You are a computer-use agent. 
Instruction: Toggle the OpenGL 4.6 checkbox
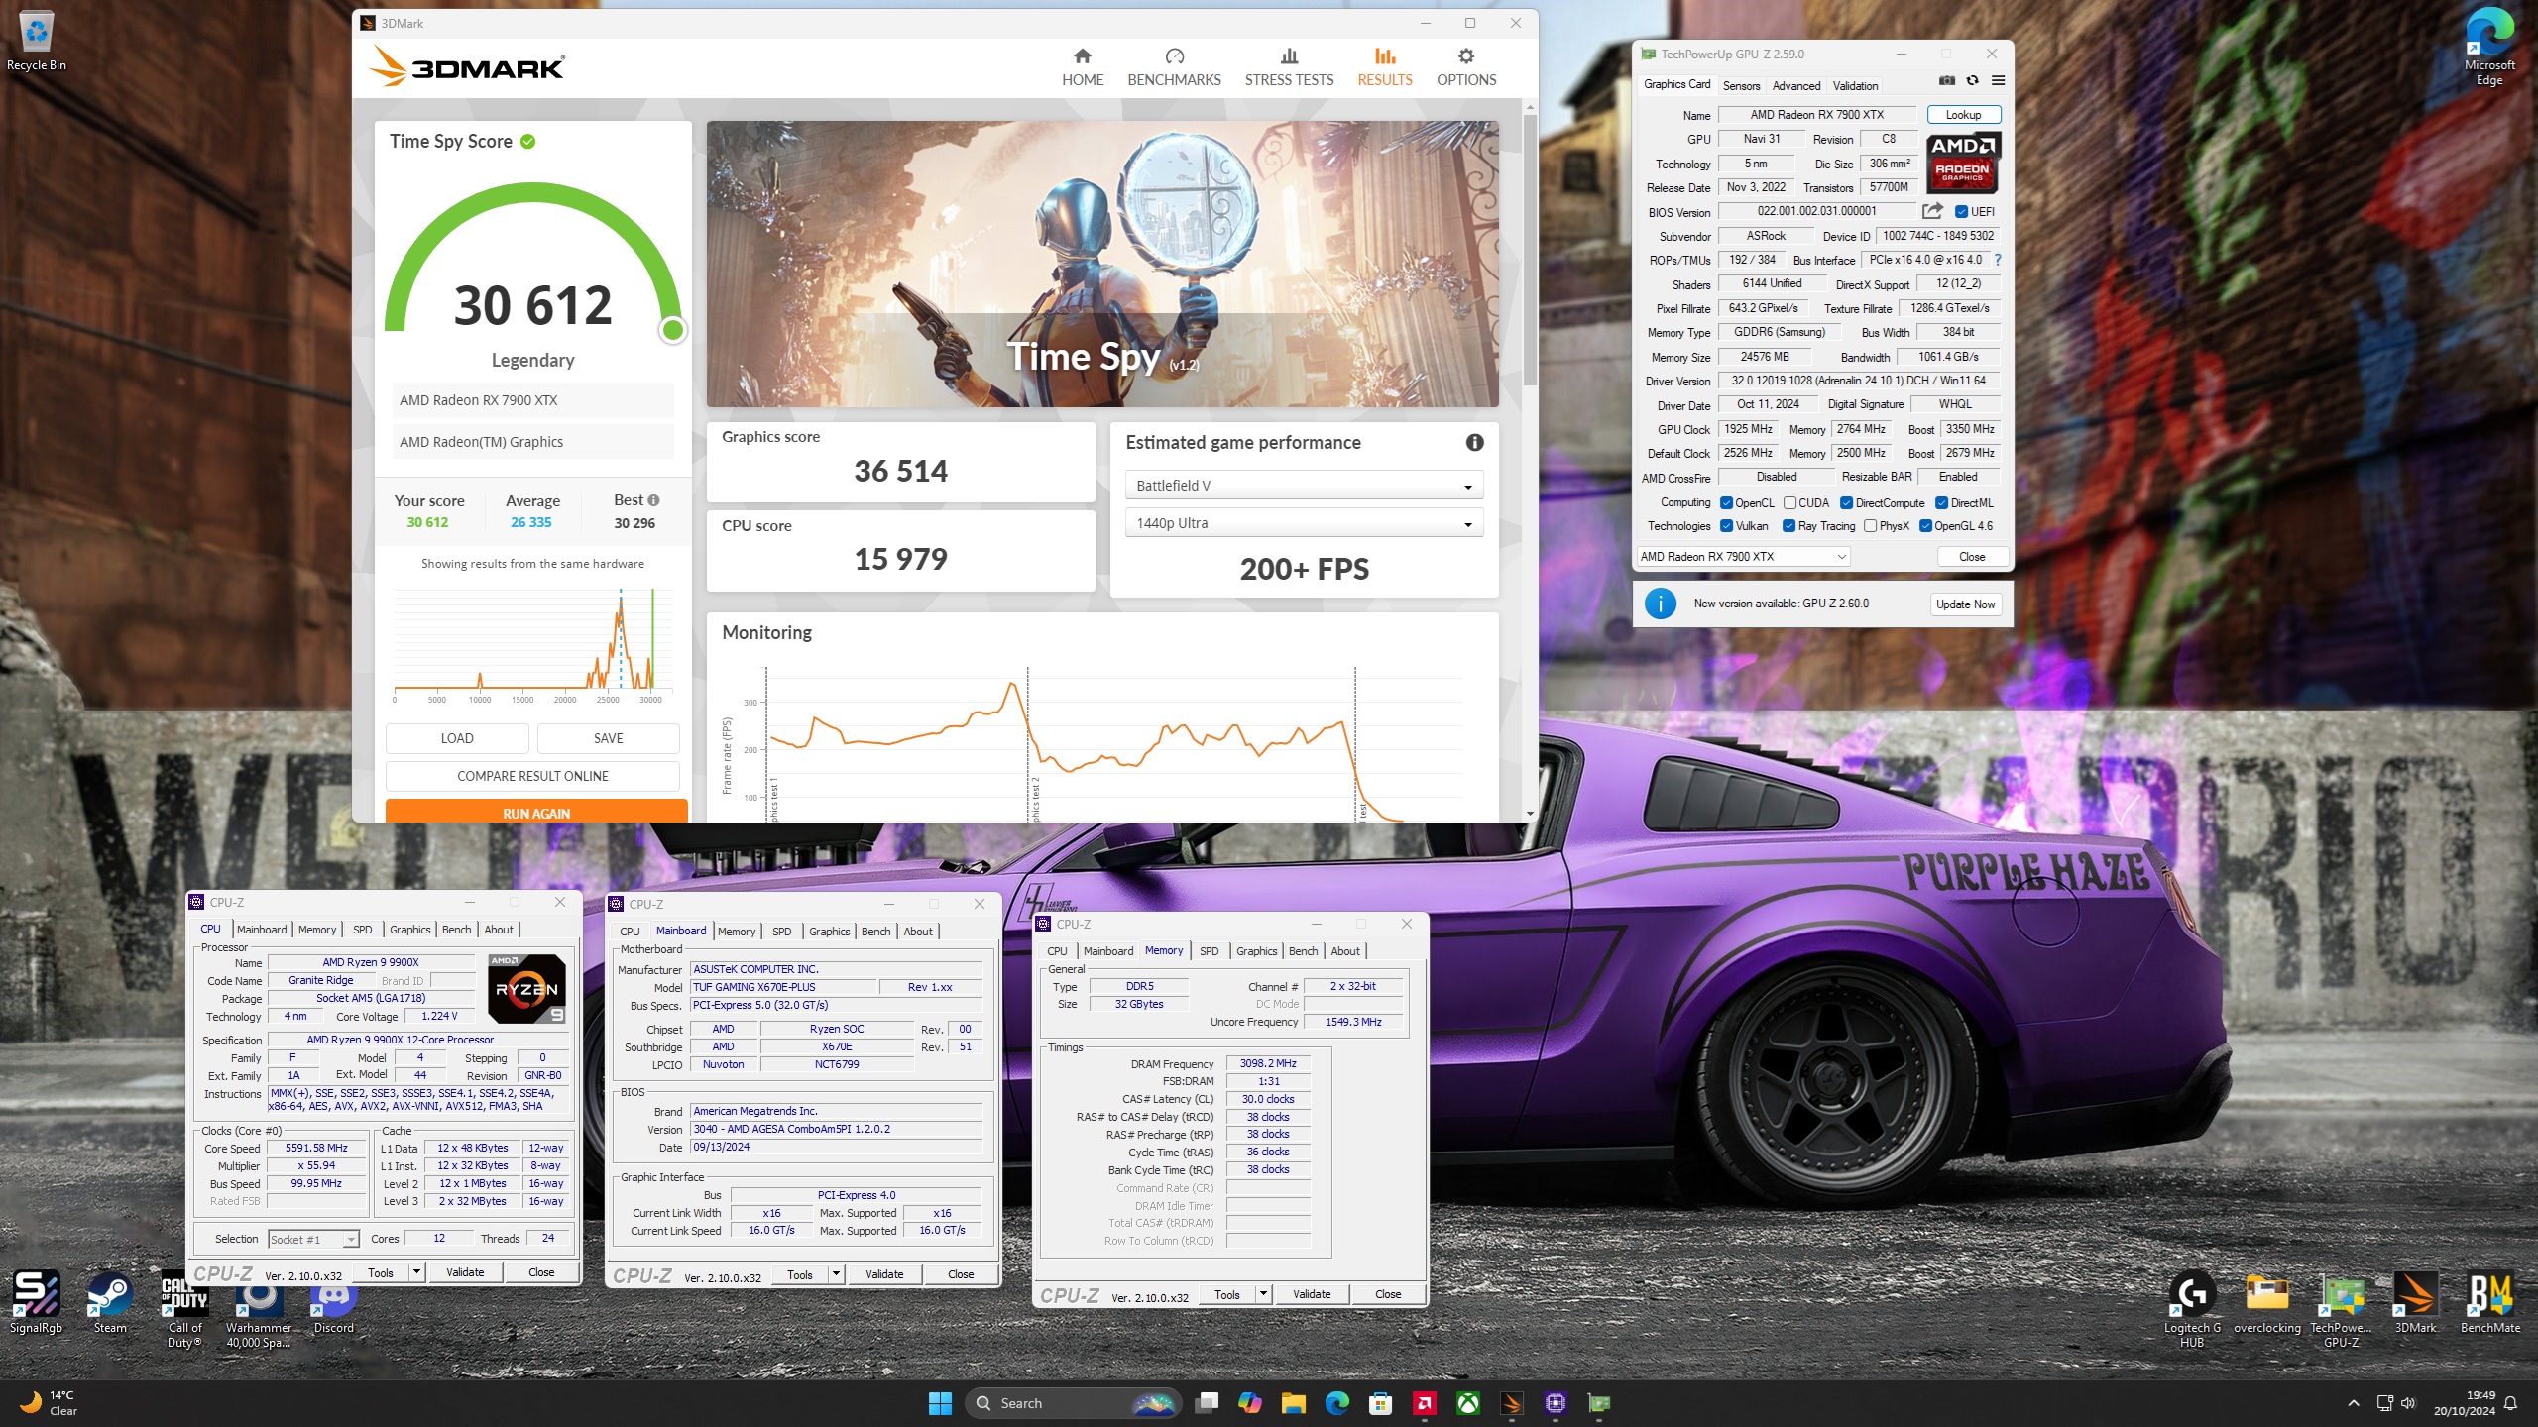[1925, 526]
